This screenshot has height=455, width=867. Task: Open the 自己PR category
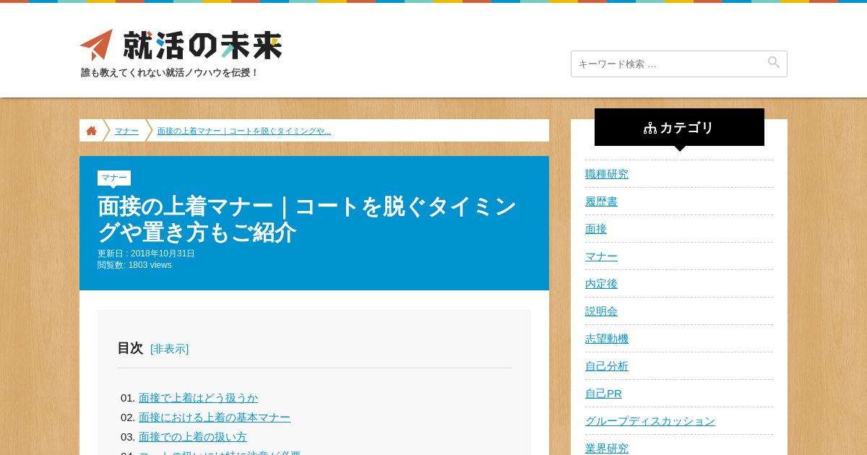pos(603,394)
